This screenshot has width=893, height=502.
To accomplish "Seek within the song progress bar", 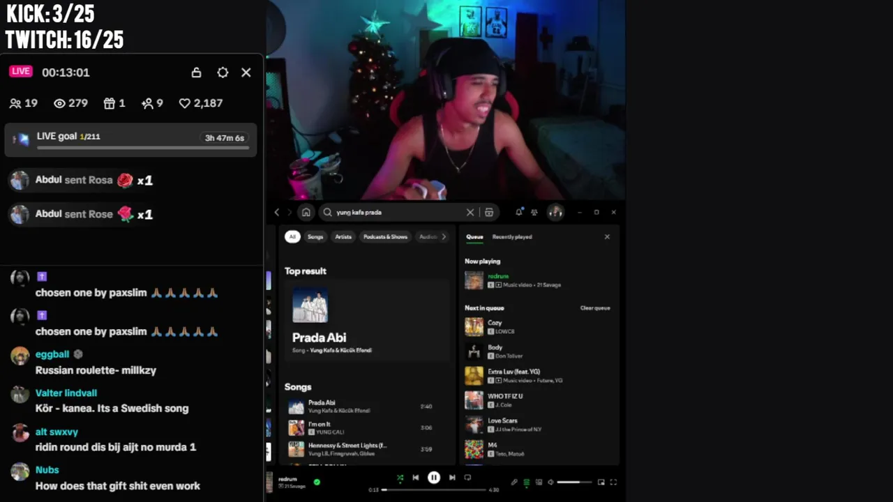I will tap(433, 489).
